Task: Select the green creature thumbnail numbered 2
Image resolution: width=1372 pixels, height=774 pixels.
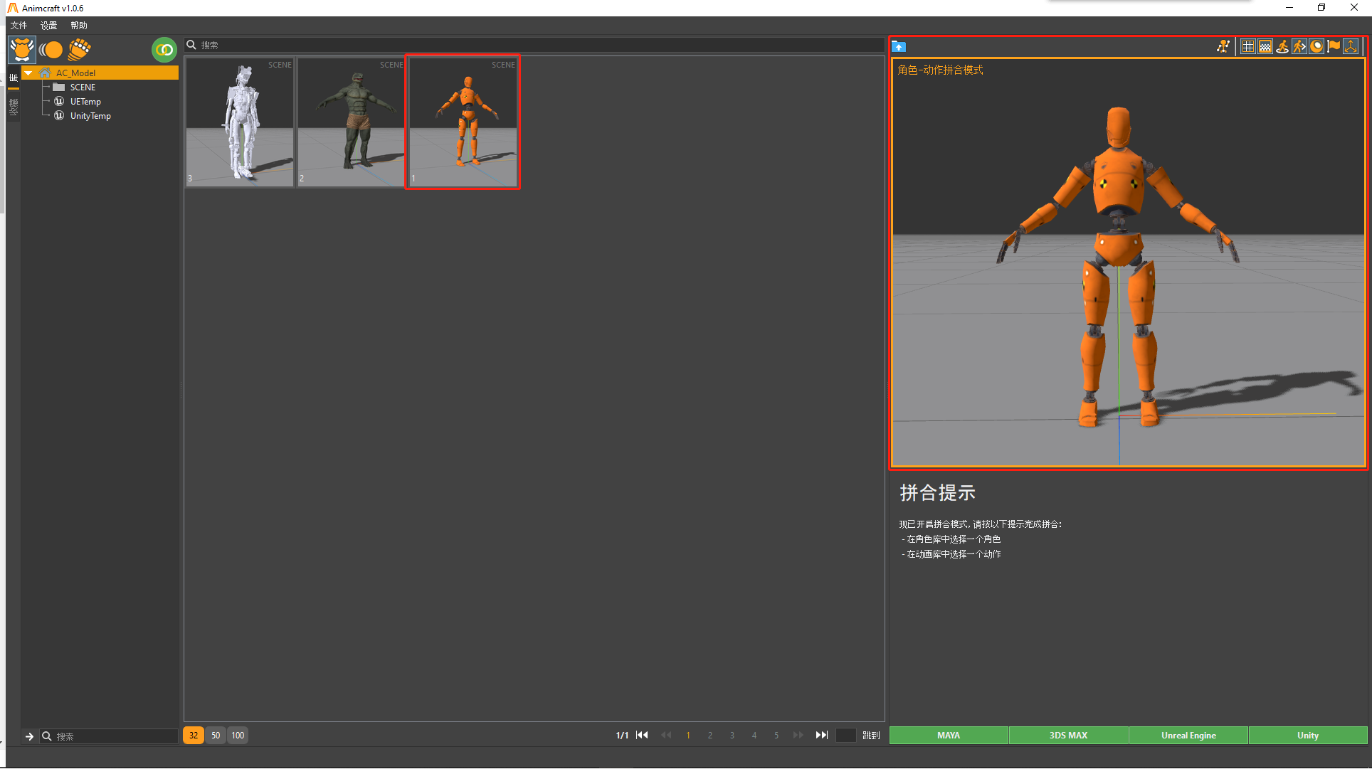Action: (x=352, y=122)
